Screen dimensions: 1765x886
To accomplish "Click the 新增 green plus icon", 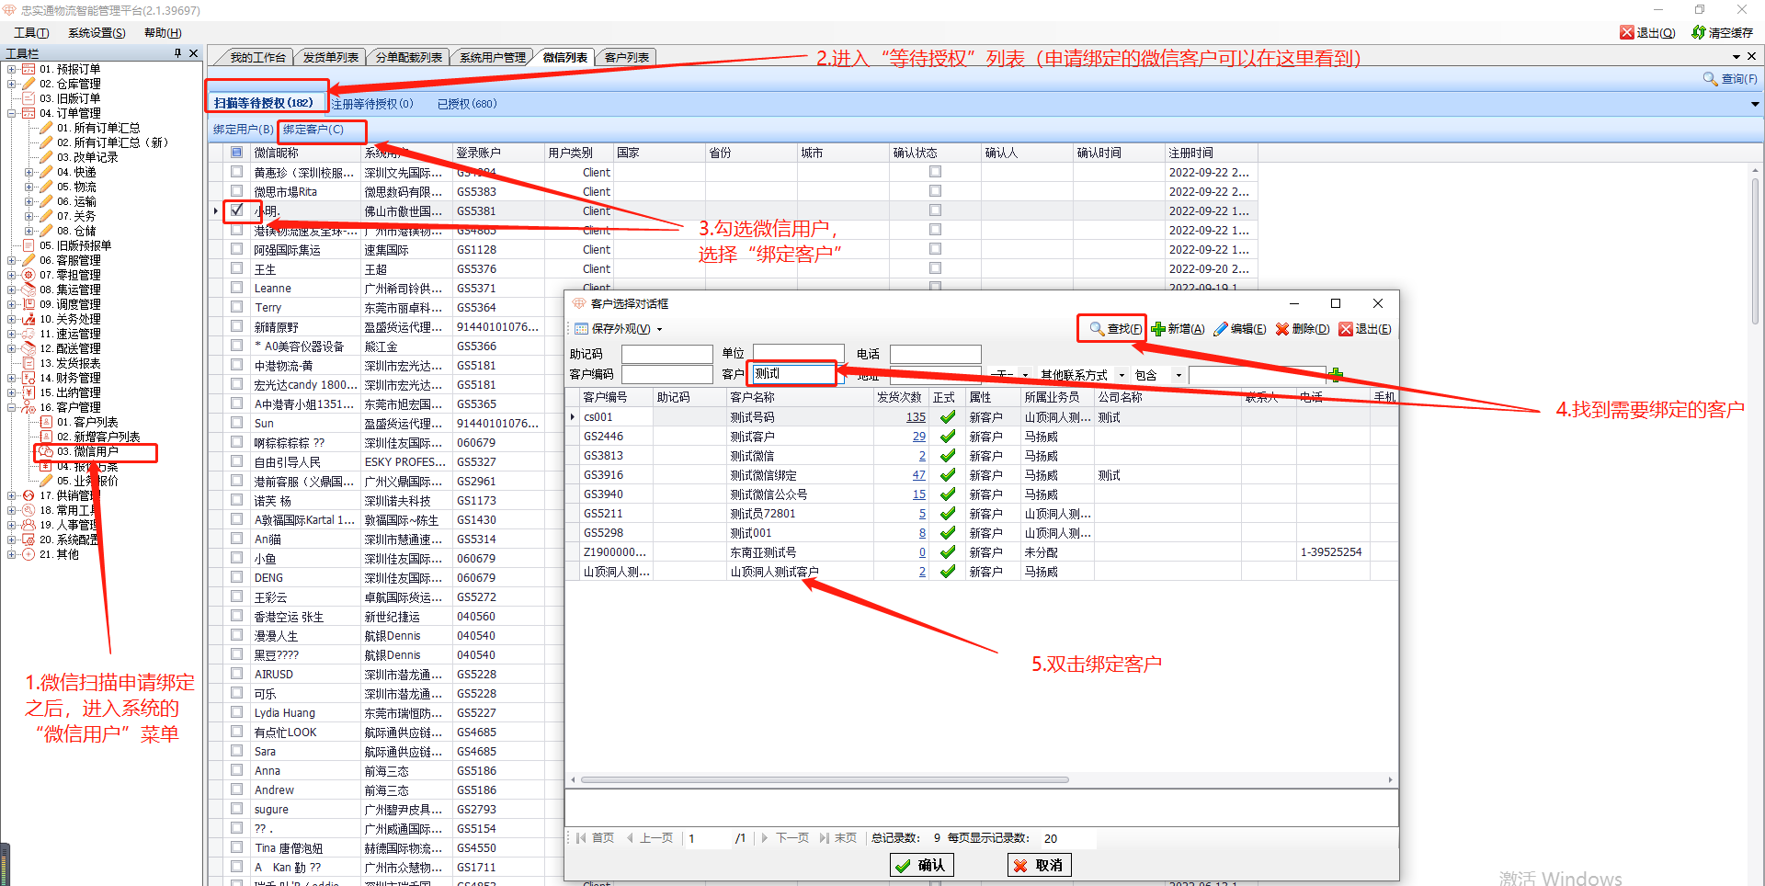I will [1158, 329].
